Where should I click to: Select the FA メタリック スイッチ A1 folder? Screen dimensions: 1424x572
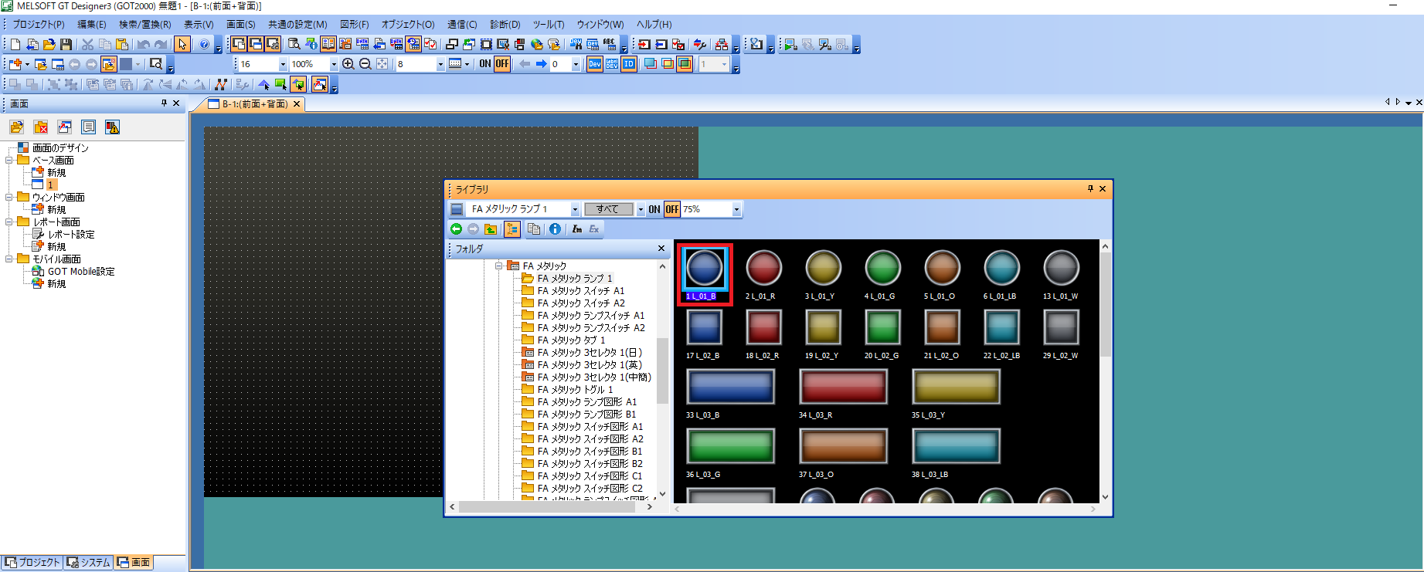tap(580, 291)
